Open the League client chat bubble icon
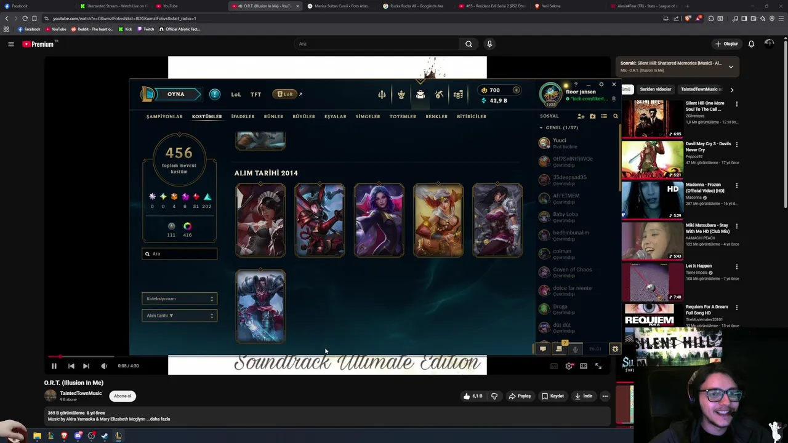 click(x=542, y=349)
